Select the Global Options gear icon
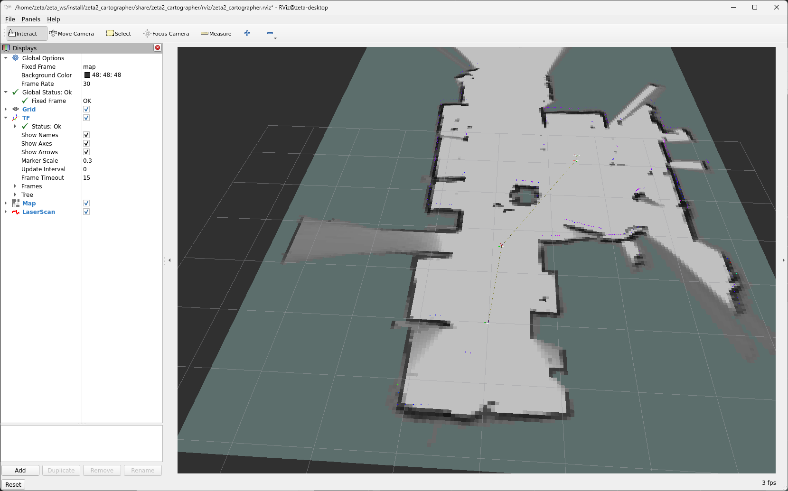This screenshot has height=491, width=788. (16, 58)
